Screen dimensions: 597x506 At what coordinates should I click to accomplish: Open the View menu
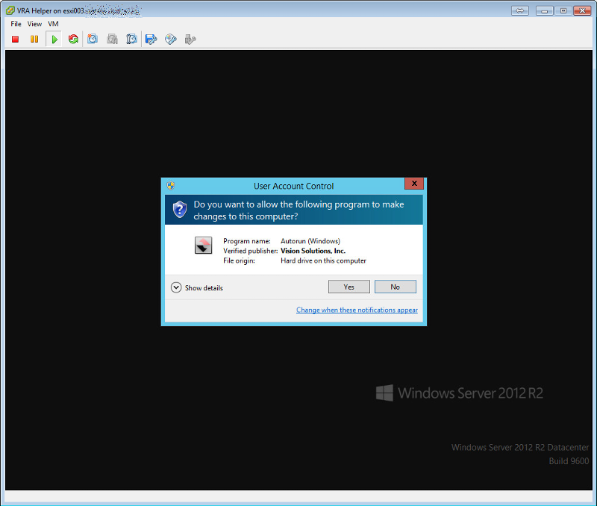pyautogui.click(x=34, y=24)
